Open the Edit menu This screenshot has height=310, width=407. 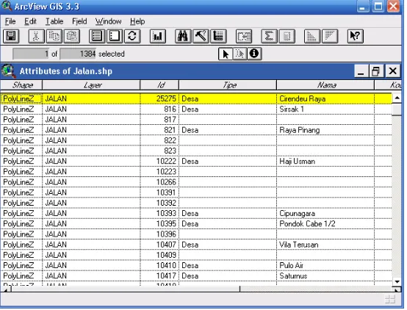click(x=30, y=21)
